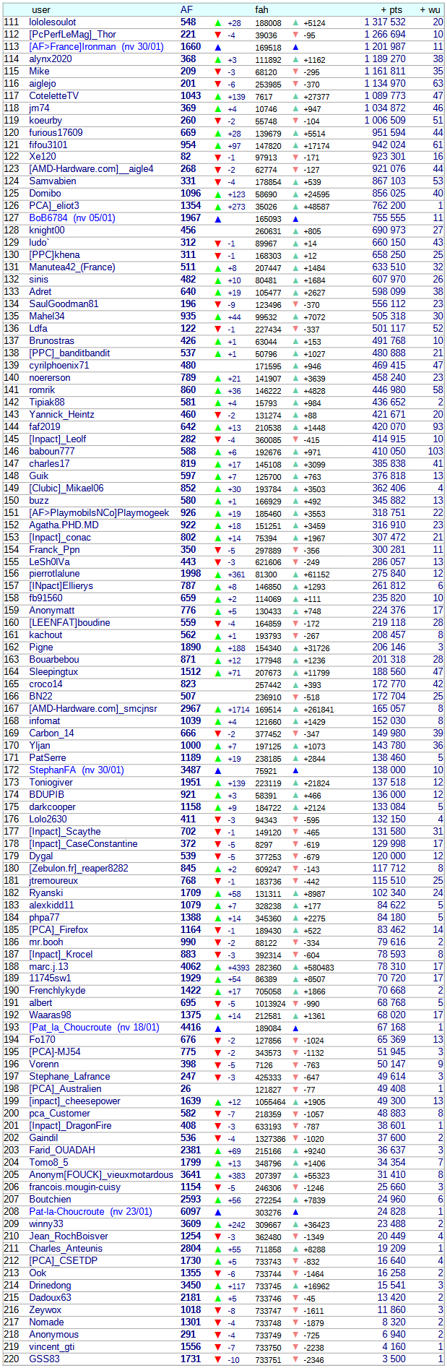Click the red AF down arrow in SaulGoodman81's row
The width and height of the screenshot is (447, 1368).
tap(218, 305)
